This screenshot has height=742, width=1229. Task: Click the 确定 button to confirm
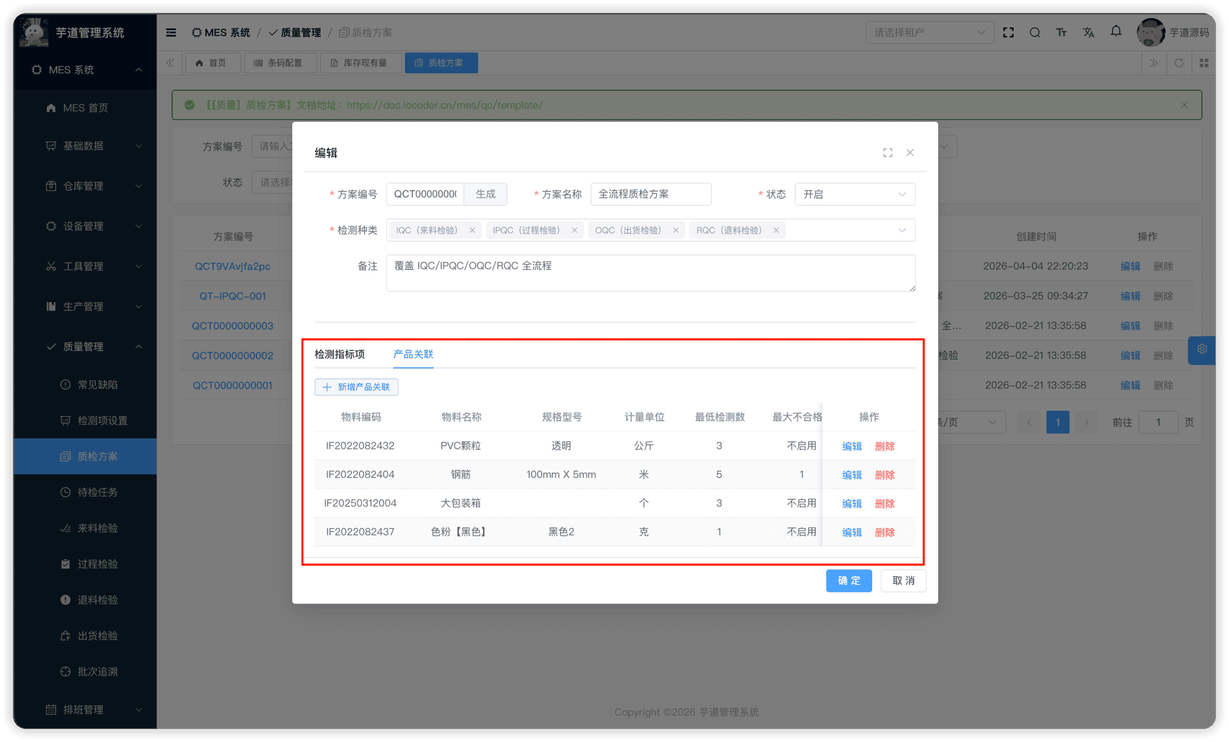pos(849,581)
